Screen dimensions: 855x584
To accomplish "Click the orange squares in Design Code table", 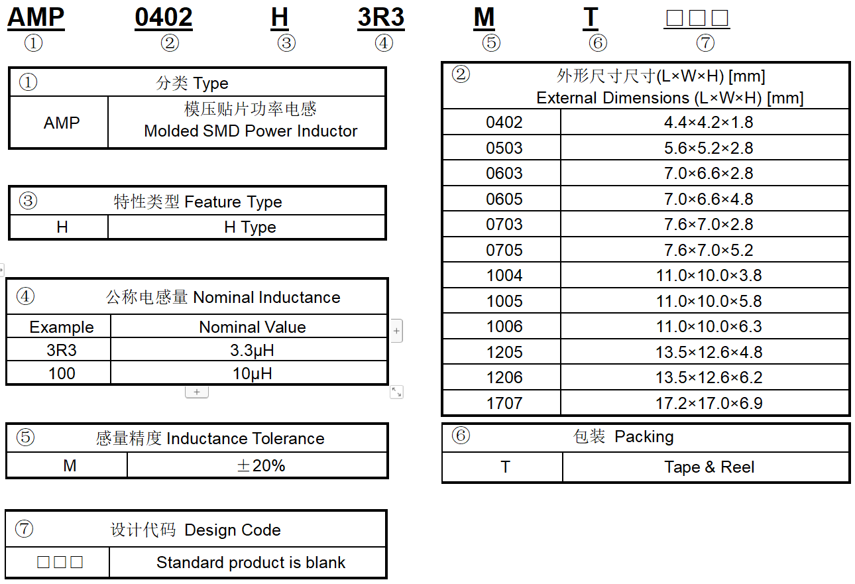I will [60, 563].
